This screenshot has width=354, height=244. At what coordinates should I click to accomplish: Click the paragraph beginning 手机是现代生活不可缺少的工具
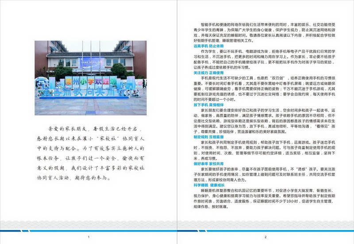[265, 88]
